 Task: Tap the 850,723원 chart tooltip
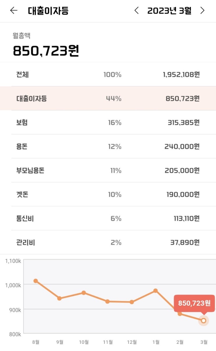pos(194,303)
